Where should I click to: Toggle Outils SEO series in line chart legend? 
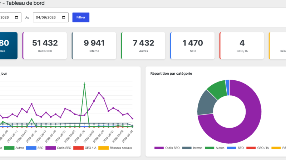click(x=58, y=148)
